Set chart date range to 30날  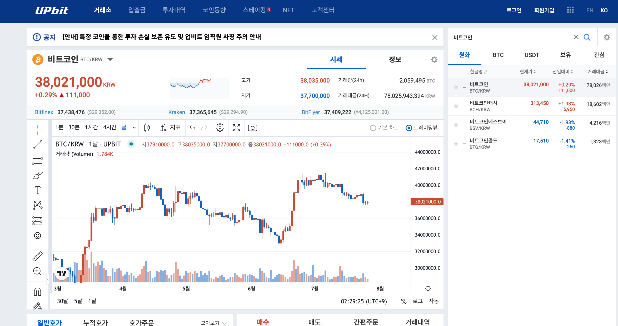tap(62, 301)
